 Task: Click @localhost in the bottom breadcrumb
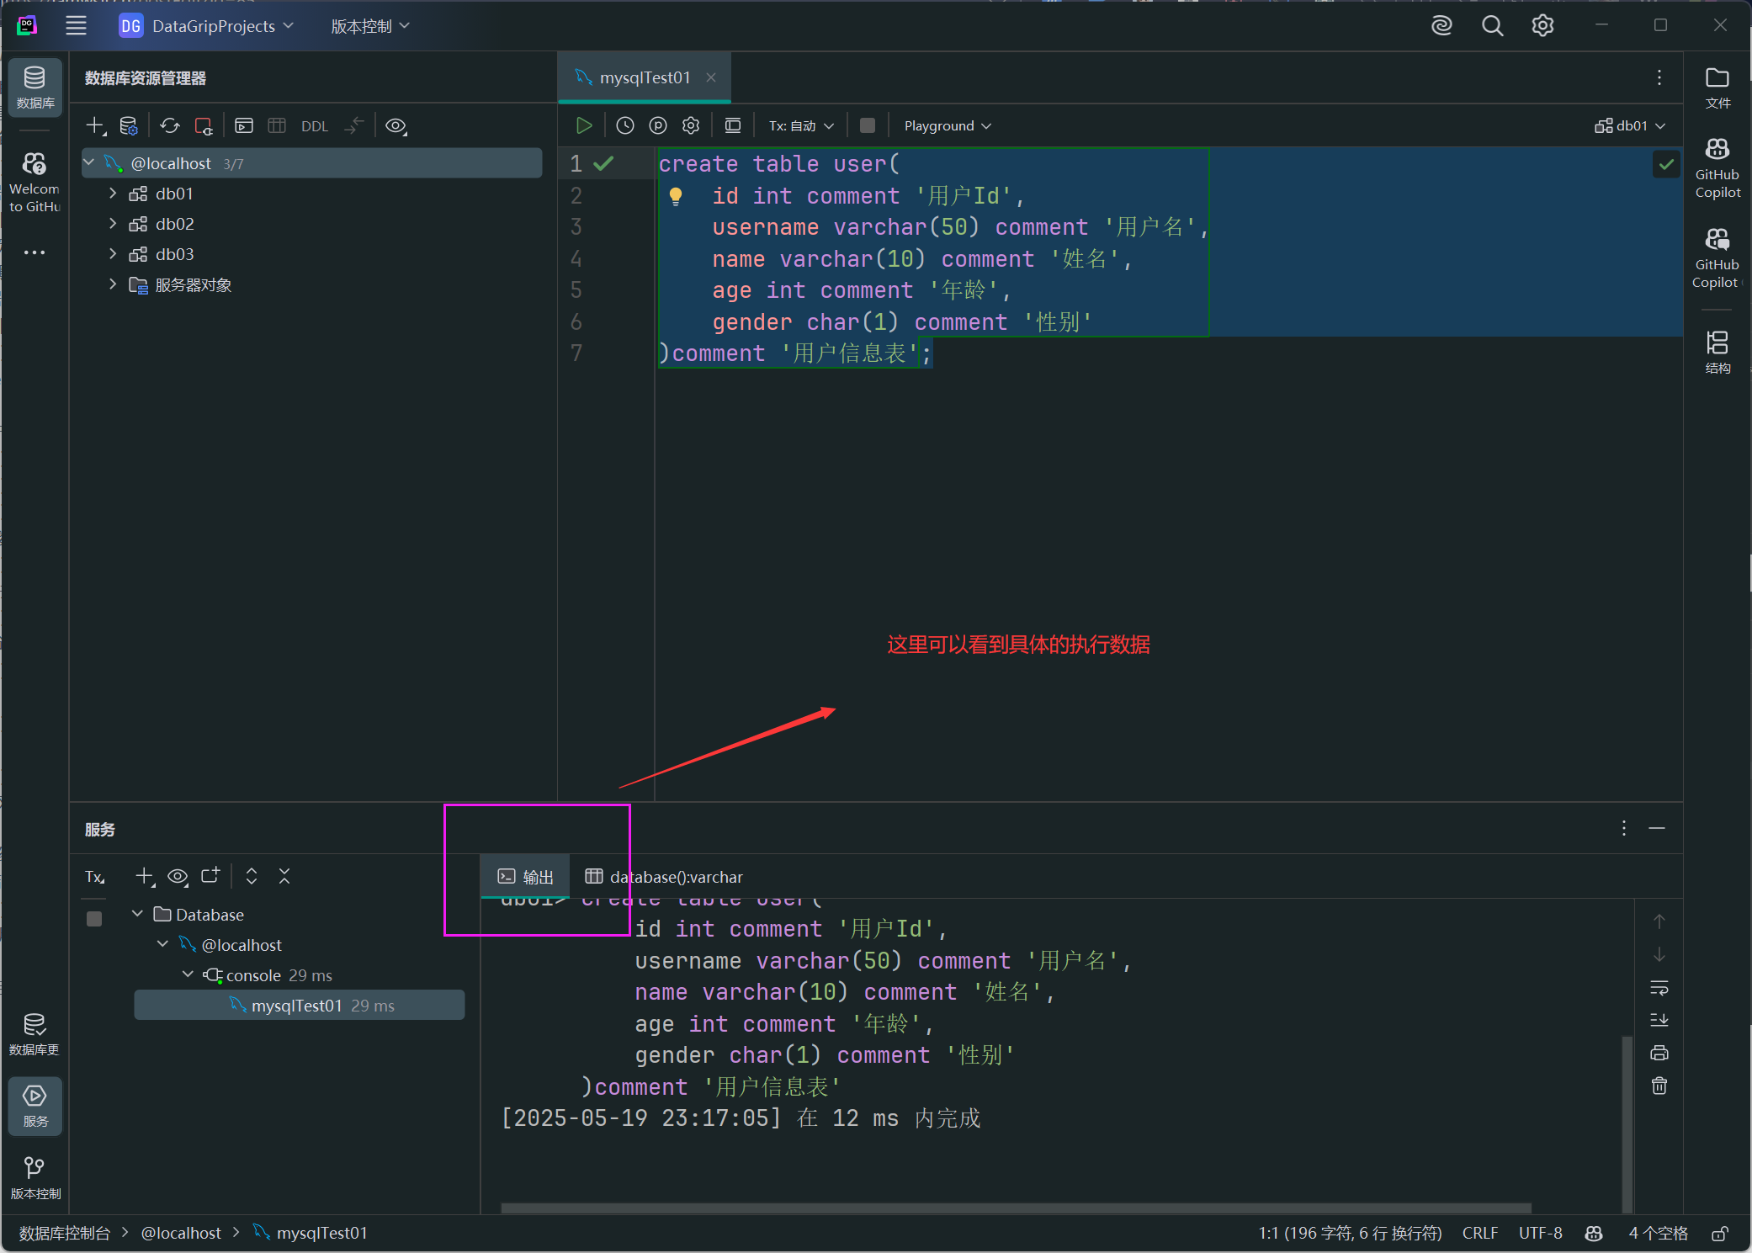181,1233
